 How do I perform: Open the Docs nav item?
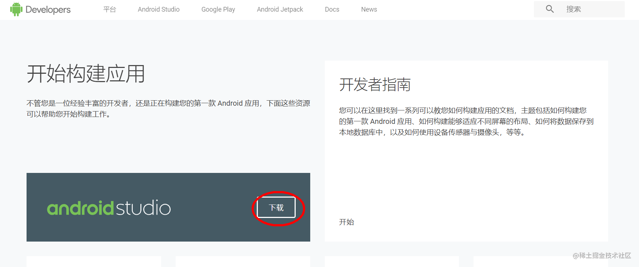pyautogui.click(x=332, y=9)
